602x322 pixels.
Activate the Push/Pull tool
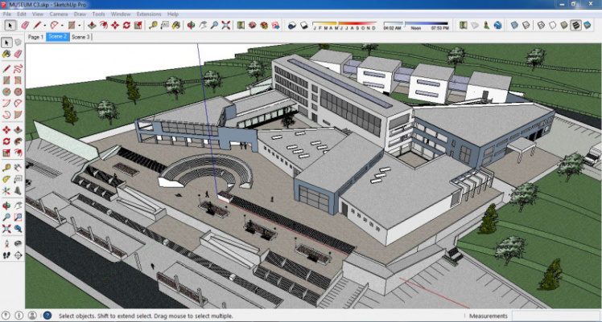[x=91, y=25]
